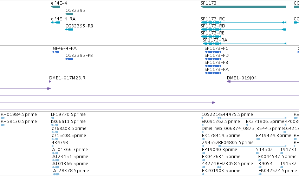Screen dimensions: 299x176
Task: Click the SP1173-RC transcript label
Action: click(213, 19)
